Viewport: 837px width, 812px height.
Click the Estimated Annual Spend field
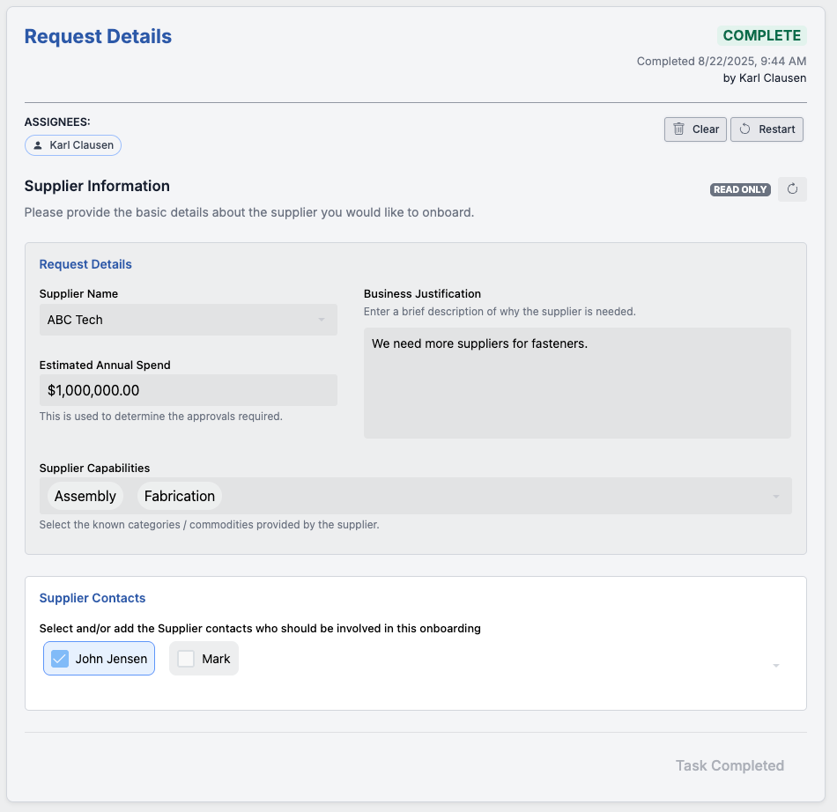click(x=189, y=390)
